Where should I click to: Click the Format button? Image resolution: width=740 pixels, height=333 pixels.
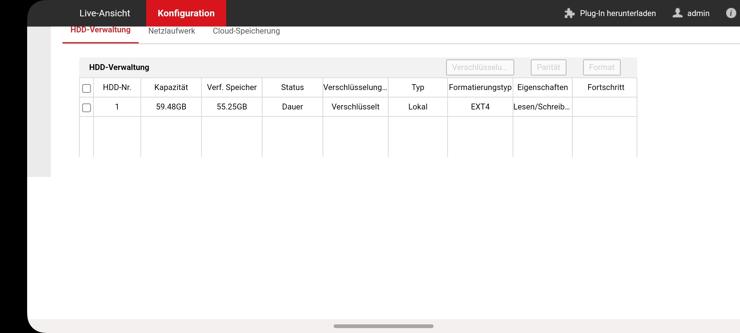pos(602,67)
